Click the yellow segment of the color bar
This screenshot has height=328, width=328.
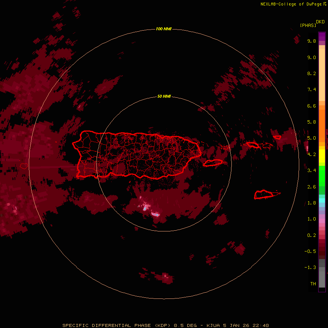[322, 156]
